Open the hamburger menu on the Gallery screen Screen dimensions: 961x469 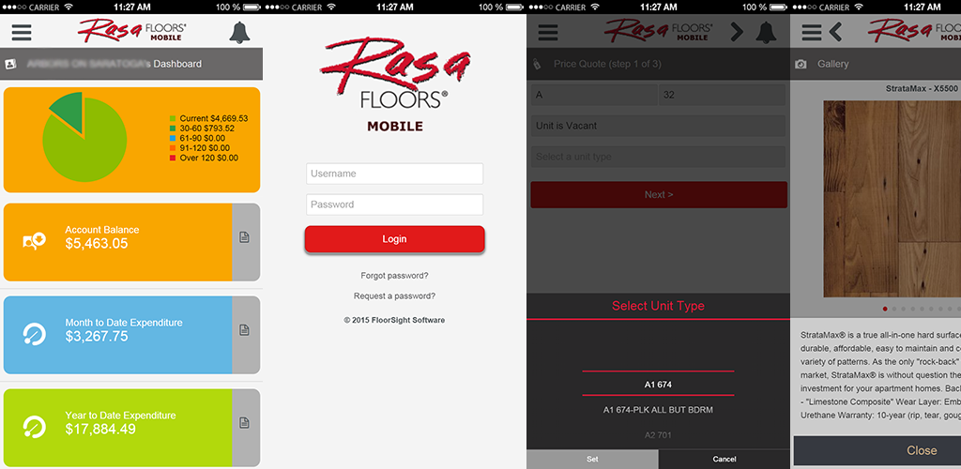(x=811, y=32)
